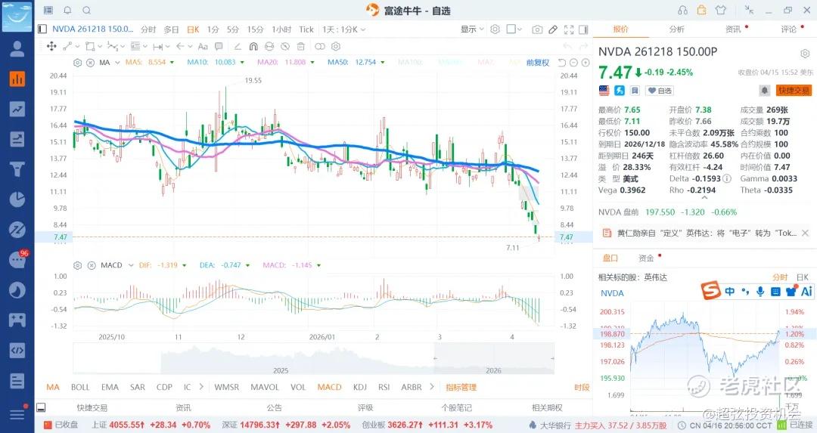This screenshot has height=433, width=817.
Task: Open 相关期权 related options at bottom
Action: 547,408
